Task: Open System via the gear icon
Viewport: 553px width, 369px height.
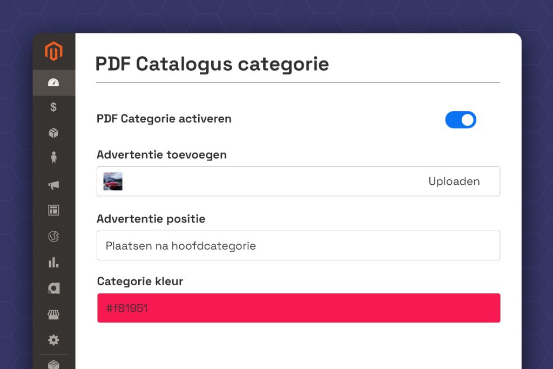Action: [x=53, y=340]
